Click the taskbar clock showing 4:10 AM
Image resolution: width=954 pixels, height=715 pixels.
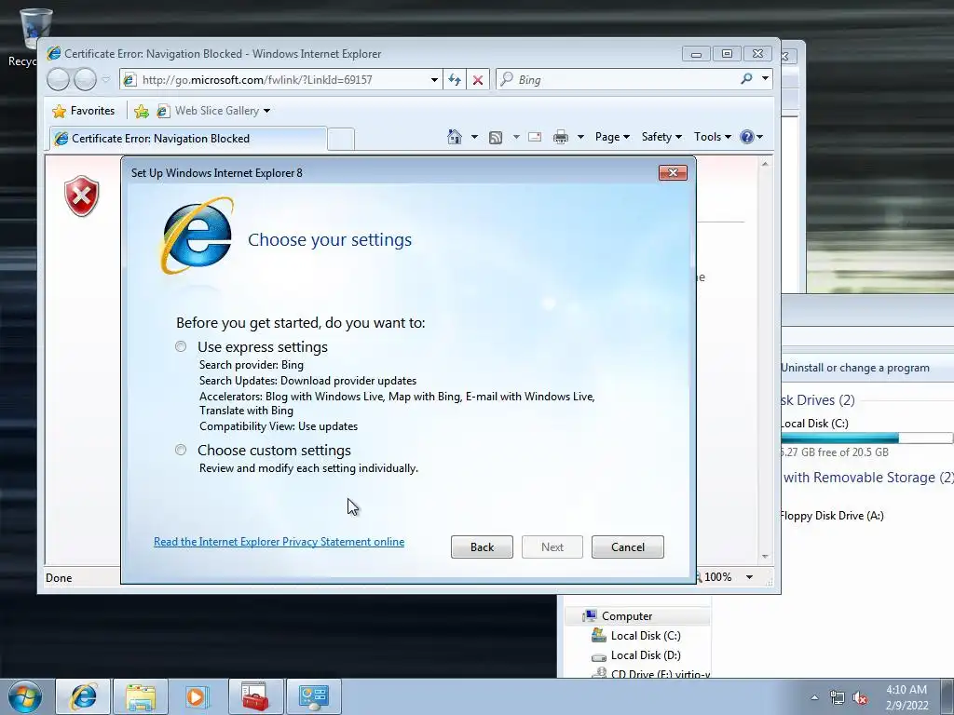coord(906,697)
